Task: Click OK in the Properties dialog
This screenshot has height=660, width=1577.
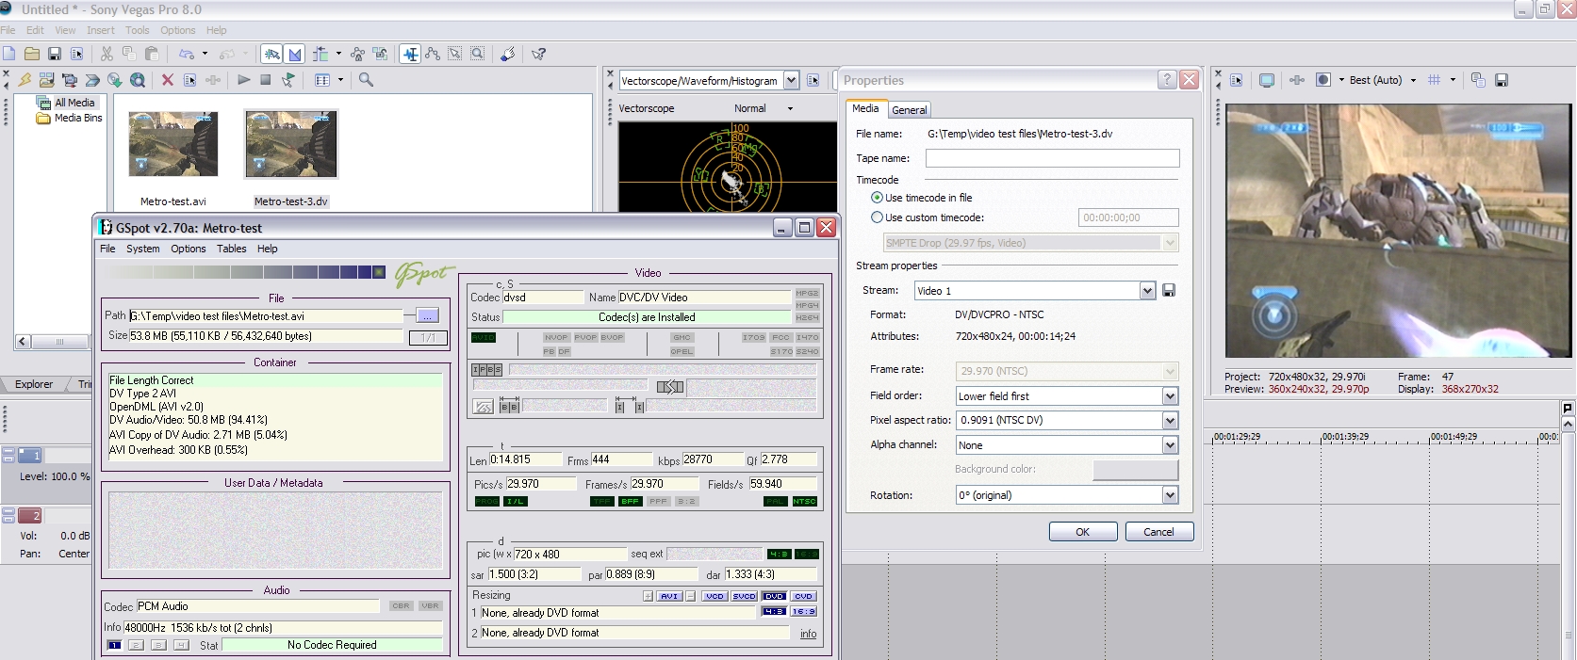Action: point(1083,532)
